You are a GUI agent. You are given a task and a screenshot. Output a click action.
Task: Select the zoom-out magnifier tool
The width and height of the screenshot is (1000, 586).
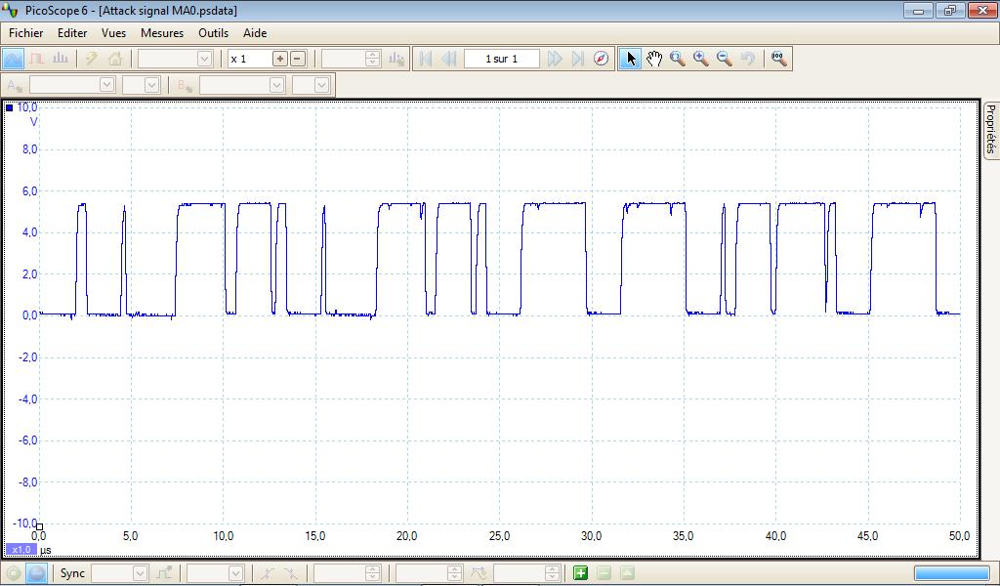coord(725,59)
